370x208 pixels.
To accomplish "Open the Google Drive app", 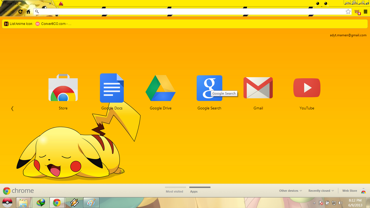I will click(x=161, y=88).
